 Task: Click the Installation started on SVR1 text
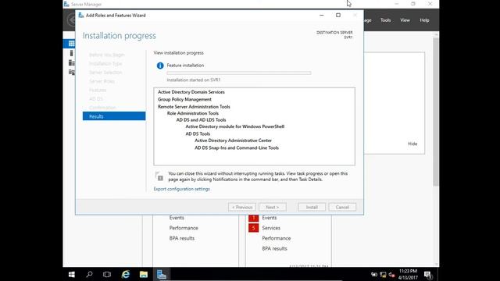tap(194, 80)
